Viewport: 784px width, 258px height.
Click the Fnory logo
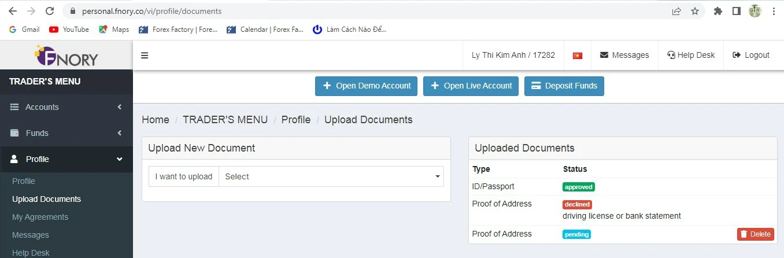click(66, 56)
